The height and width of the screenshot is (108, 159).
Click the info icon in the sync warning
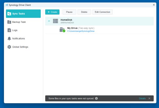tap(96, 98)
